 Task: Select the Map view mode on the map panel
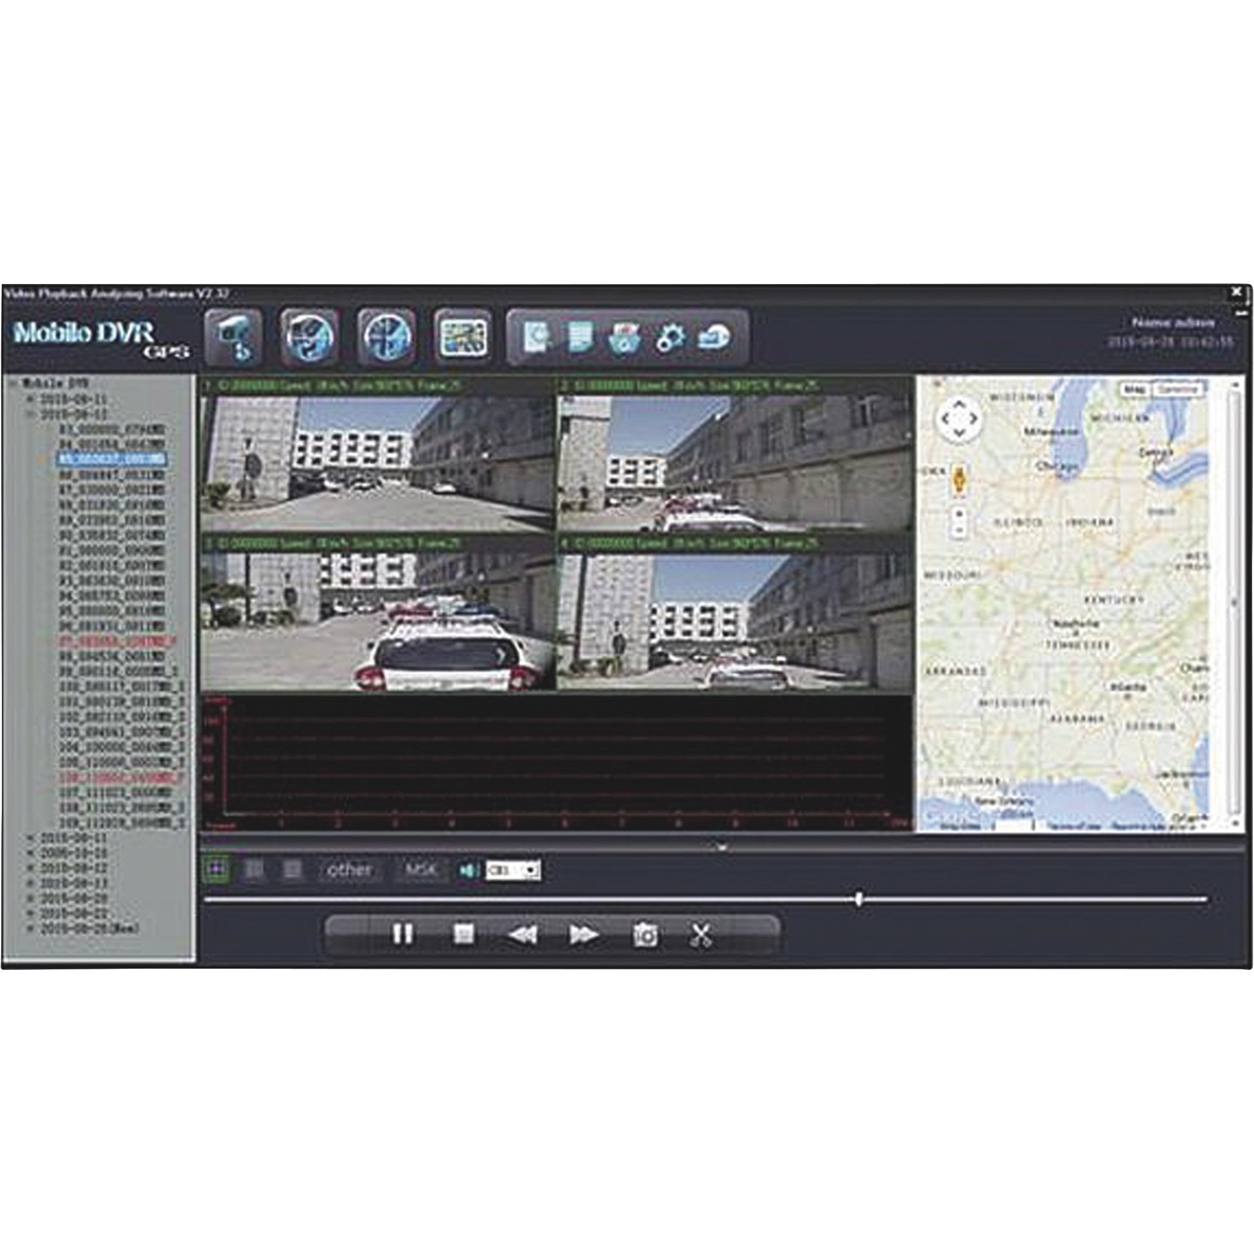(x=1135, y=388)
